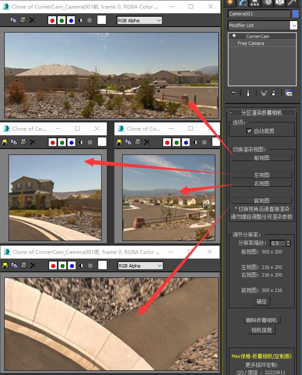The height and width of the screenshot is (375, 302).
Task: Click the print icon in front view window
Action: [23, 20]
